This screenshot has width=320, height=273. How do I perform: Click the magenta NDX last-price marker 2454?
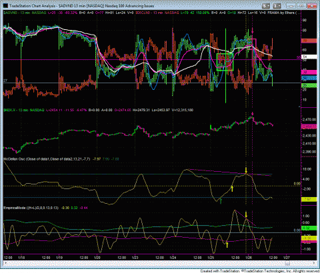click(x=309, y=127)
